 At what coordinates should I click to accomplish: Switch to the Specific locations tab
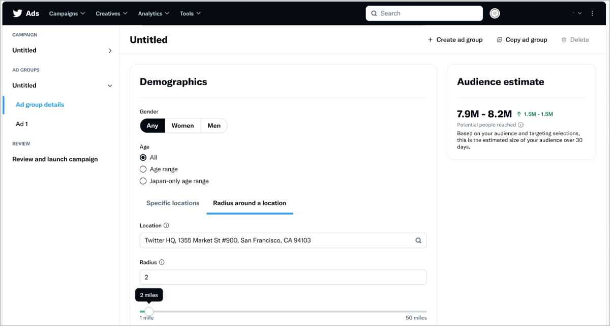click(173, 203)
